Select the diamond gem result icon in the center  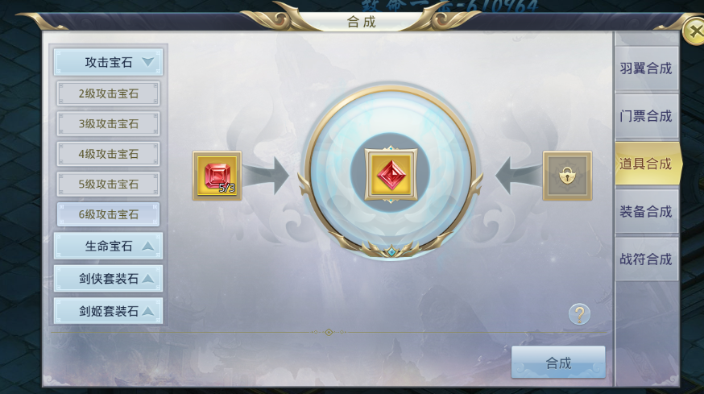coord(391,175)
